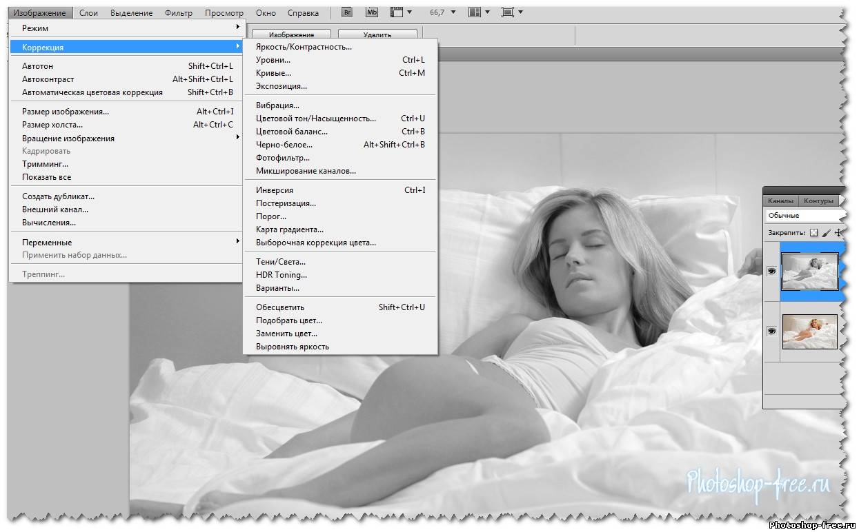The image size is (859, 532).
Task: Click the View Extras filmstrip icon
Action: 396,12
